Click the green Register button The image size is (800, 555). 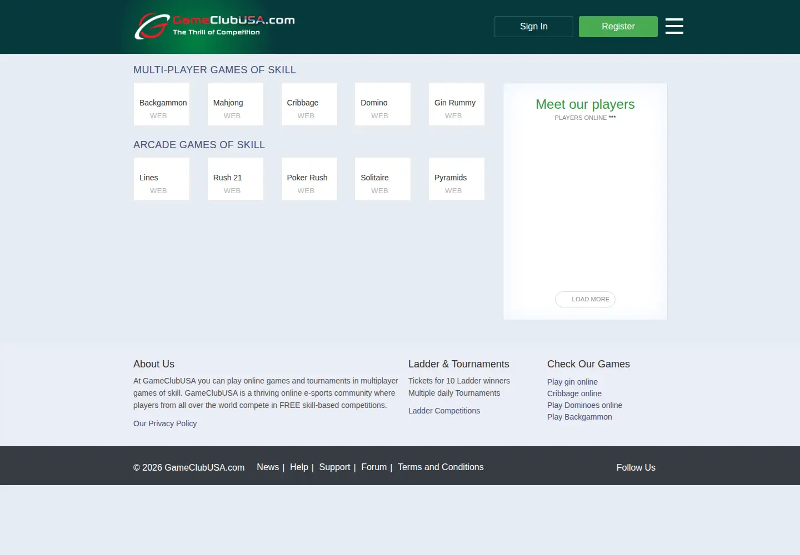(x=618, y=27)
